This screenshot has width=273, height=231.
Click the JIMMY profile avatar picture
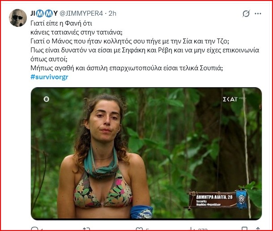point(18,17)
